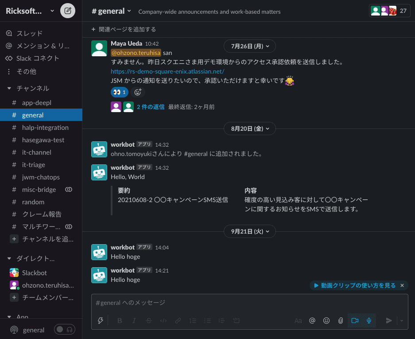Switch to the it-triage channel
The width and height of the screenshot is (415, 339).
tap(41, 165)
